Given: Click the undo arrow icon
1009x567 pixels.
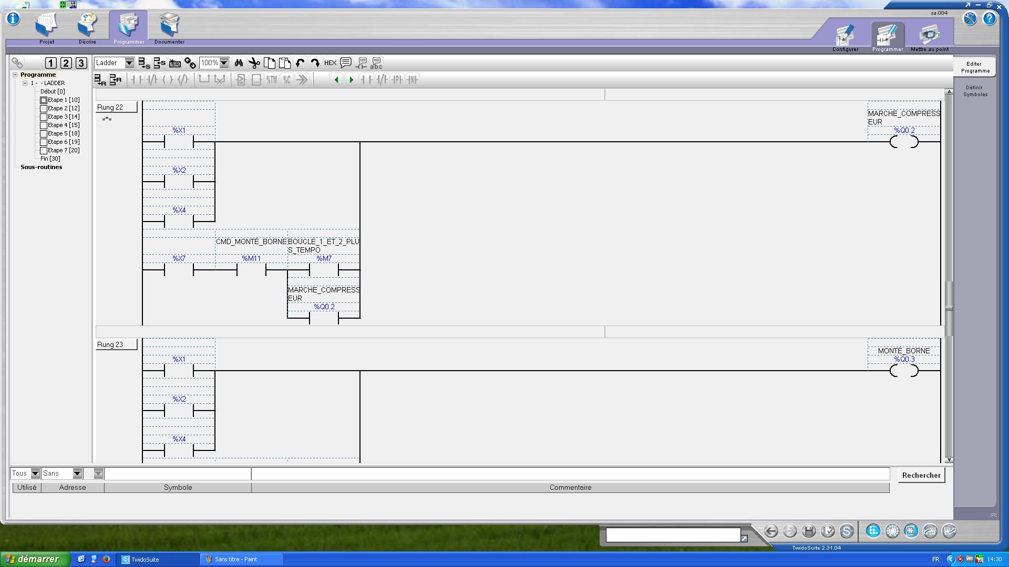Looking at the screenshot, I should tap(300, 63).
